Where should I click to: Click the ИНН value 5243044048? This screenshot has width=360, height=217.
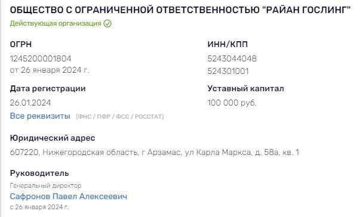coord(232,58)
